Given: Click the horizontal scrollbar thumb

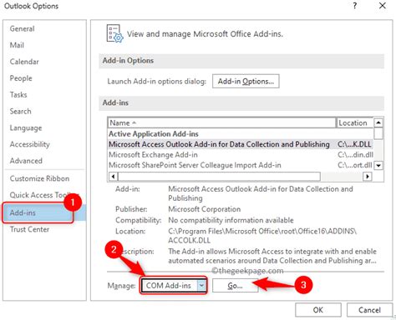Looking at the screenshot, I should pyautogui.click(x=220, y=176).
